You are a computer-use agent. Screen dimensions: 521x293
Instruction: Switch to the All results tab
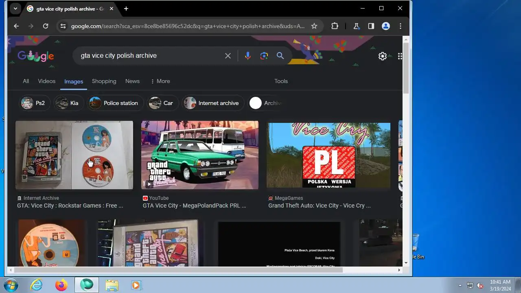pyautogui.click(x=26, y=81)
